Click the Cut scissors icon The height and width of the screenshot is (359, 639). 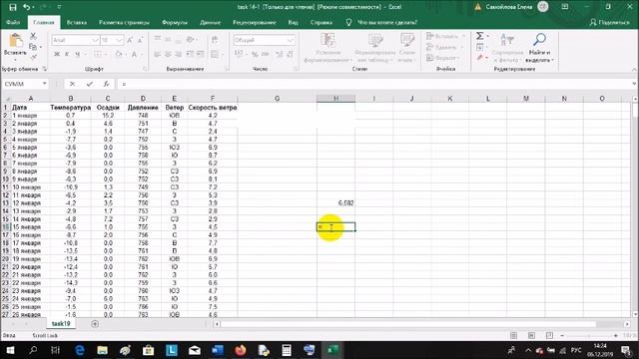click(33, 37)
